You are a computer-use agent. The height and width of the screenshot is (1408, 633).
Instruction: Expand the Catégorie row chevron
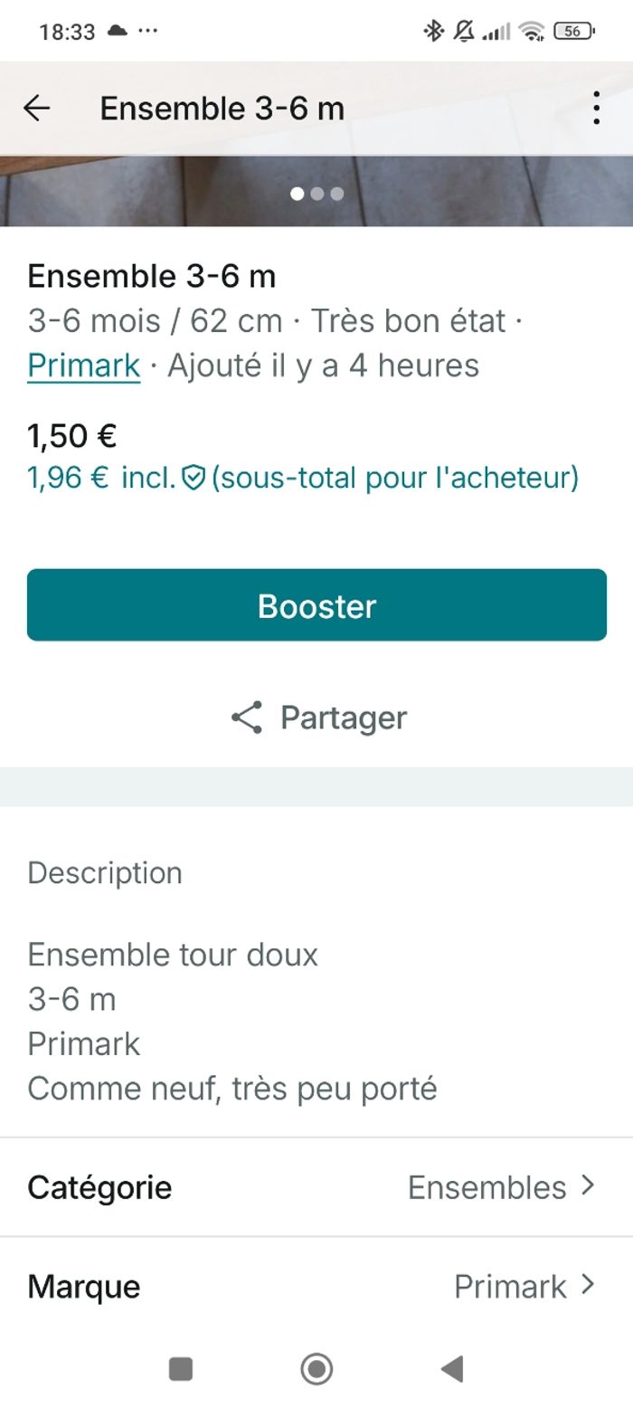pyautogui.click(x=589, y=1186)
